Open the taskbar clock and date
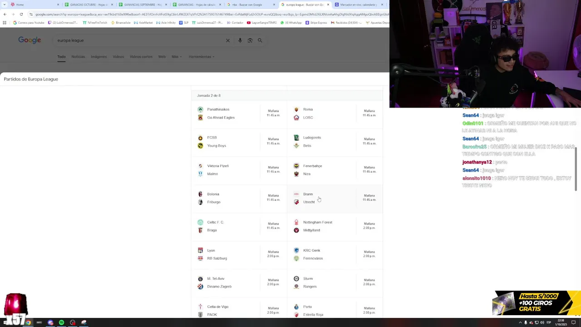This screenshot has height=327, width=581. (561, 322)
